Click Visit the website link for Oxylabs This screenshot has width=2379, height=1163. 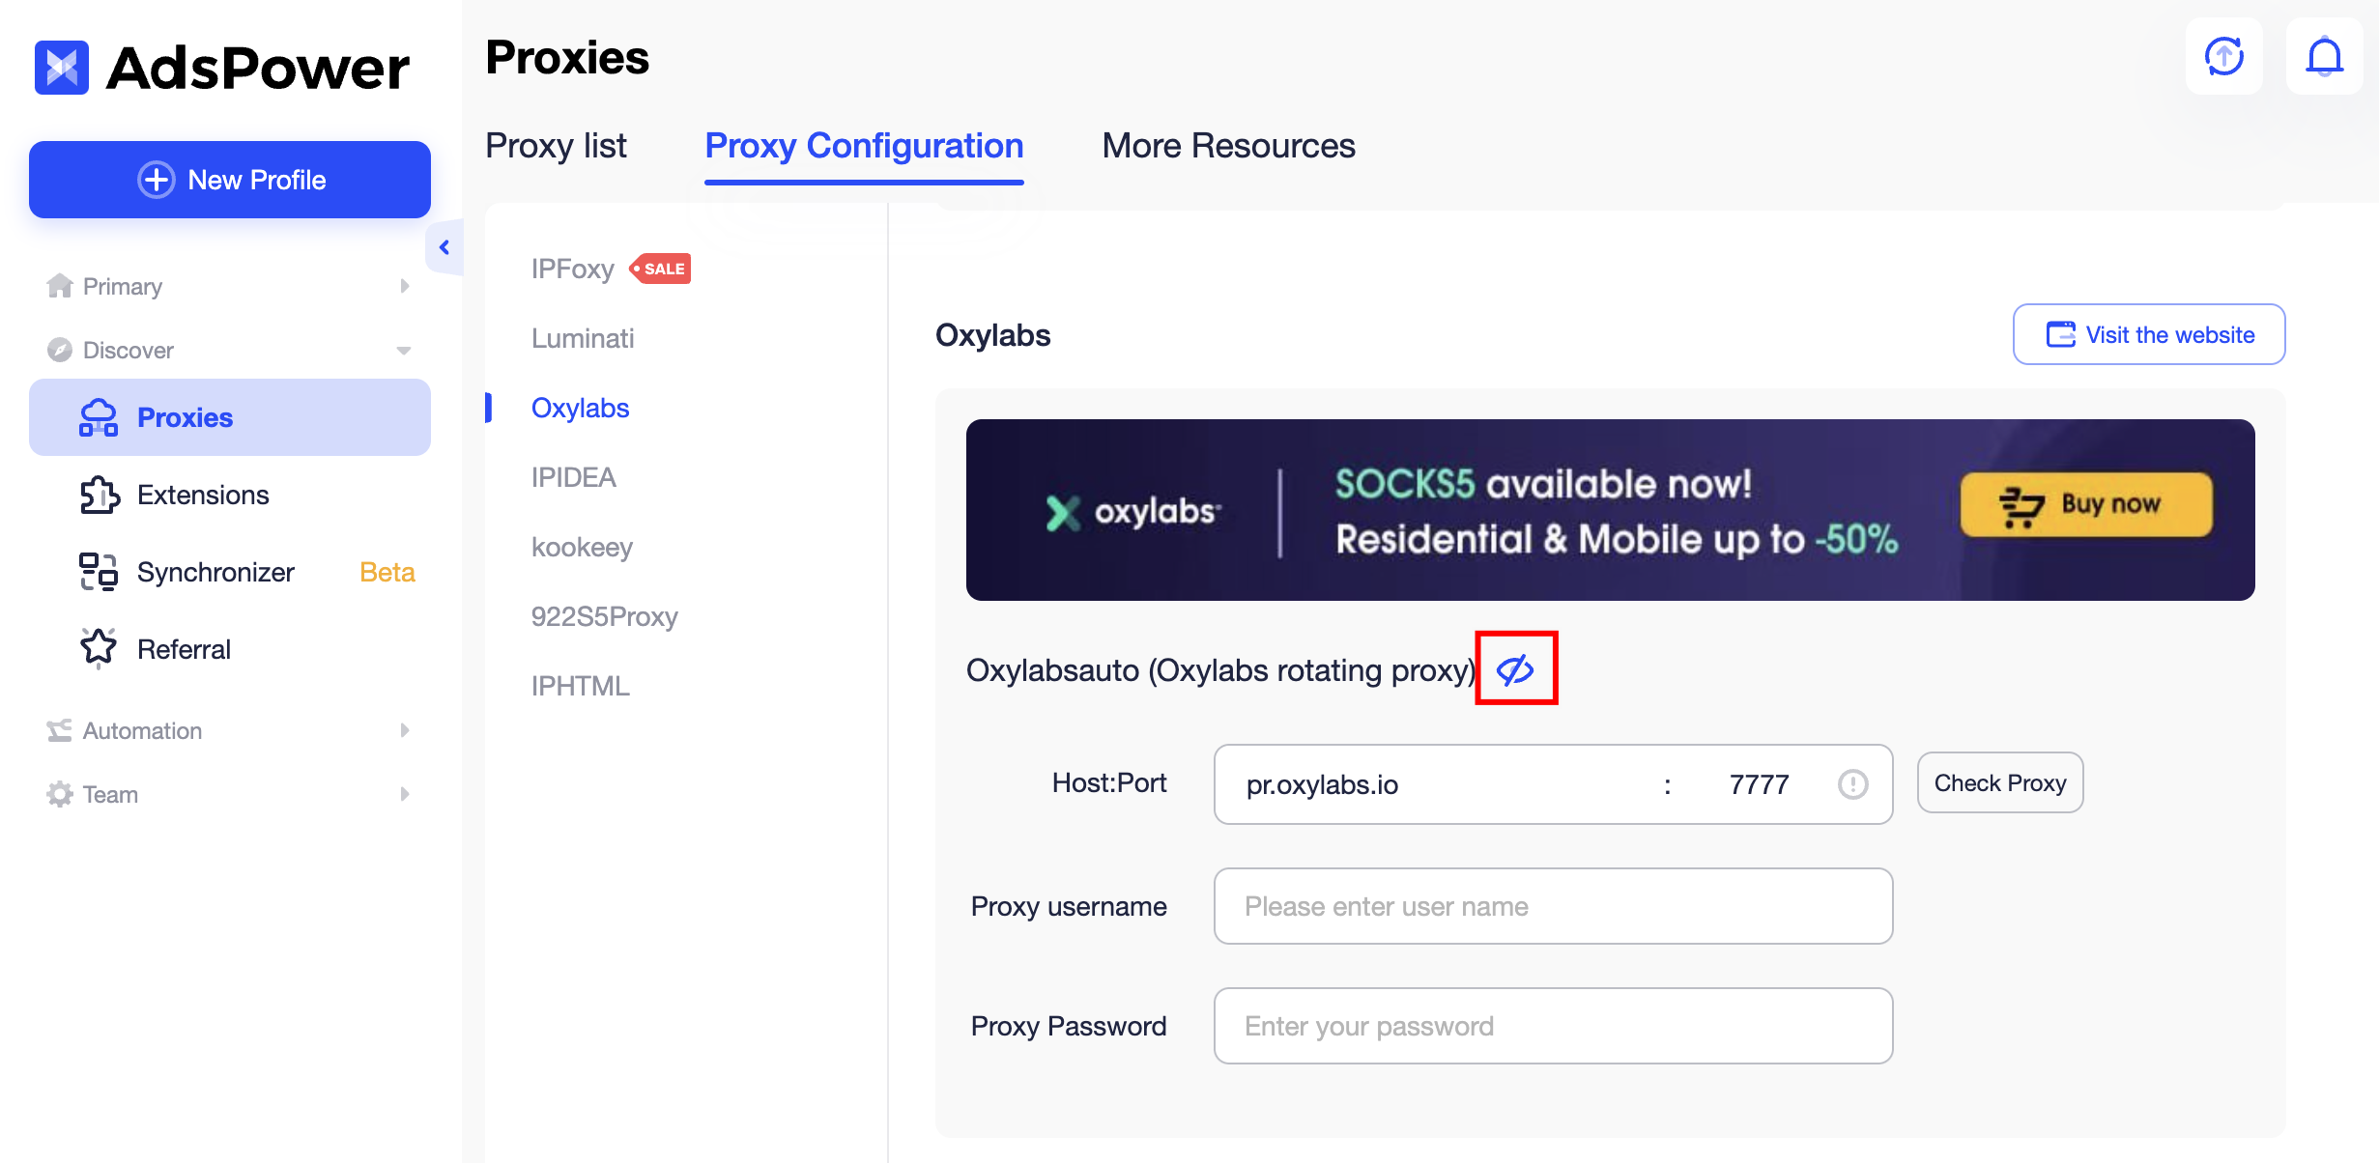(x=2148, y=334)
